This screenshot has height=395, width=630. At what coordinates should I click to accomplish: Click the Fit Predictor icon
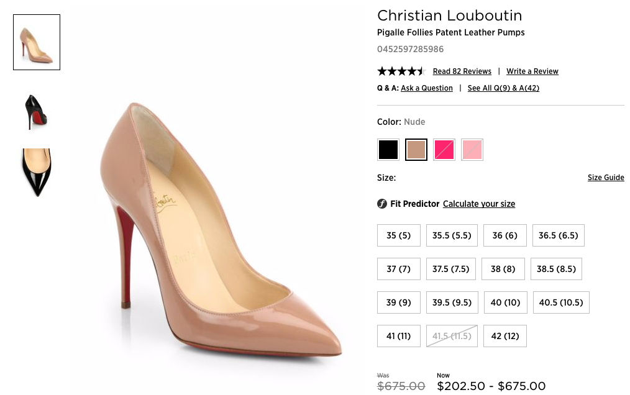[382, 204]
